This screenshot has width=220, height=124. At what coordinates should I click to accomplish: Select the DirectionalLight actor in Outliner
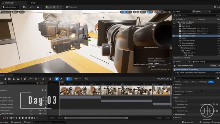pos(188,43)
